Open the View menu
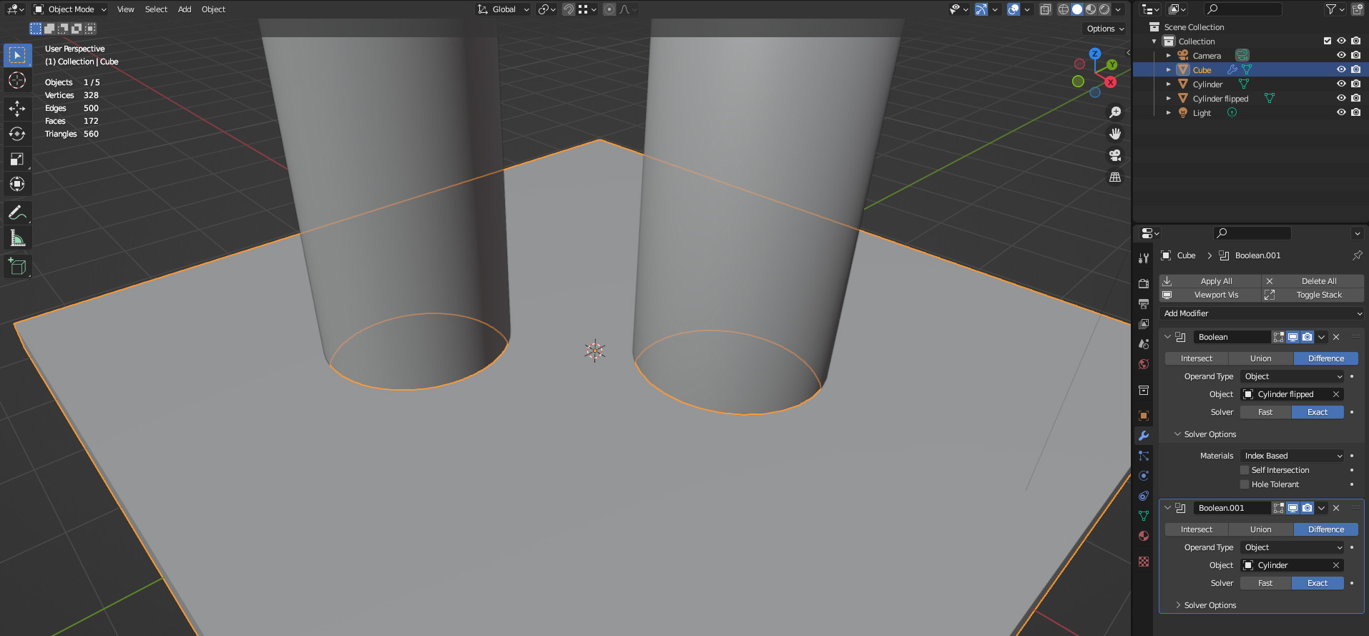The height and width of the screenshot is (636, 1369). [x=126, y=9]
